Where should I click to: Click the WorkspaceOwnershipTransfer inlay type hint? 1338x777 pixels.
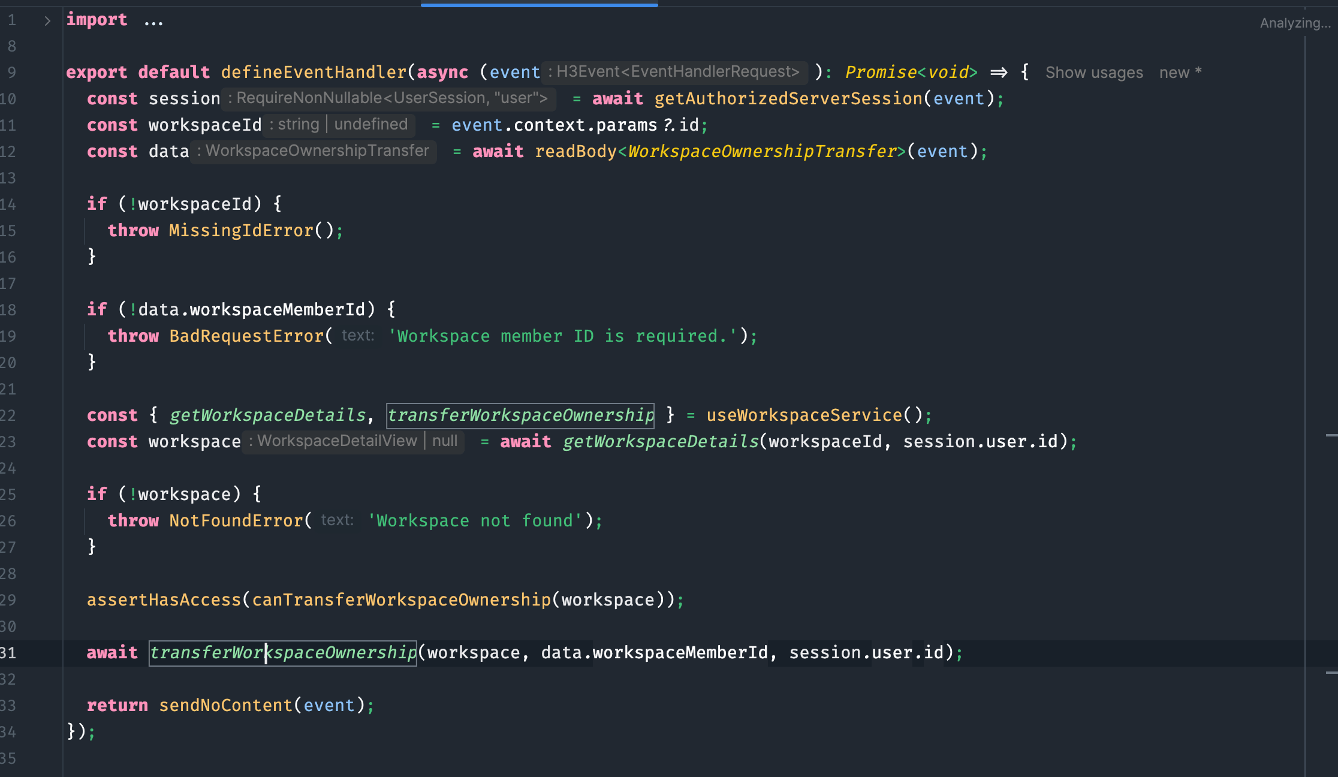tap(314, 151)
